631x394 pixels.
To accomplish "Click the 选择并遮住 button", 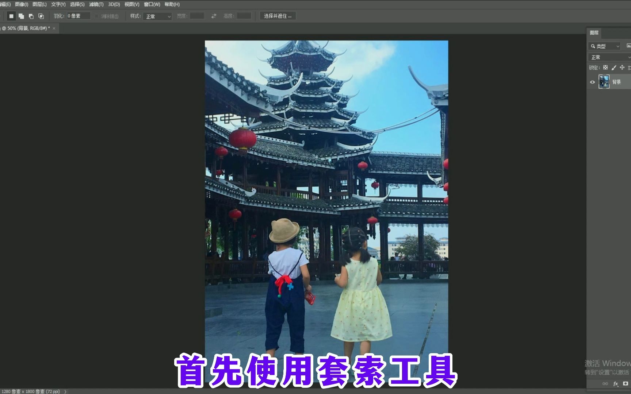I will (x=277, y=16).
